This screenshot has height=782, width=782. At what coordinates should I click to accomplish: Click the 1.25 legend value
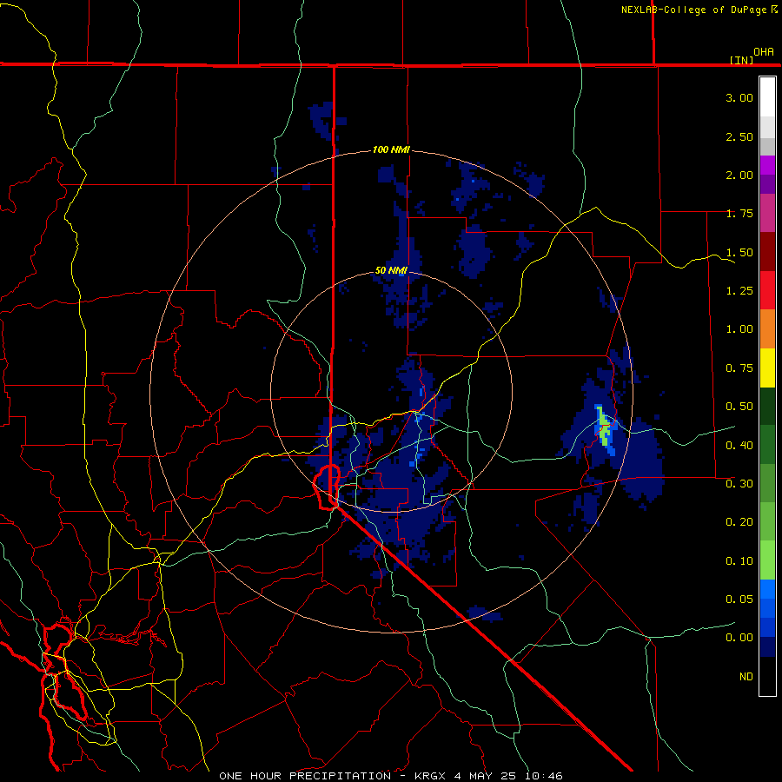739,291
